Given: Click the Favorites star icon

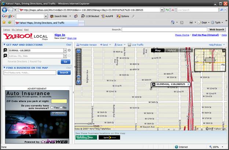Looking at the screenshot, I should pos(4,22).
